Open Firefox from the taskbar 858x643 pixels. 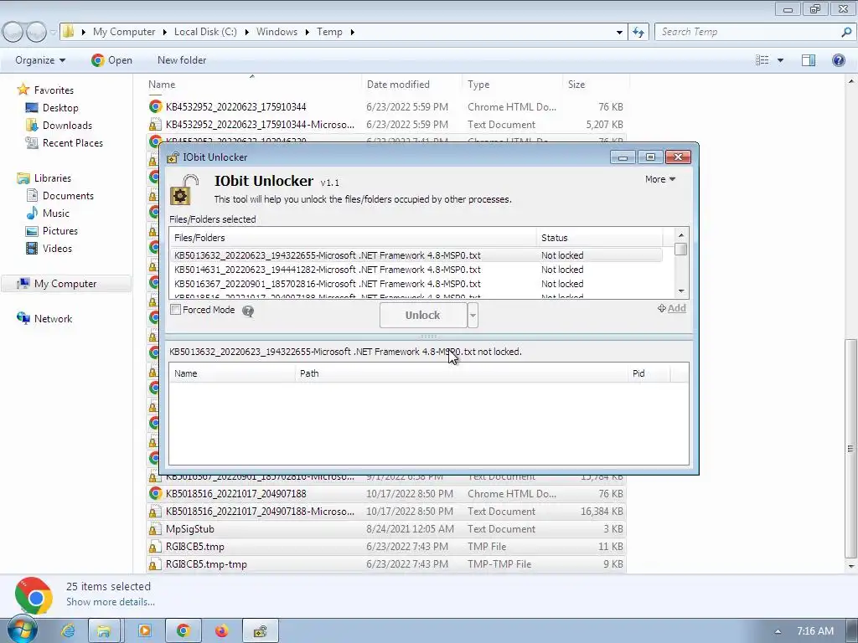pos(221,631)
